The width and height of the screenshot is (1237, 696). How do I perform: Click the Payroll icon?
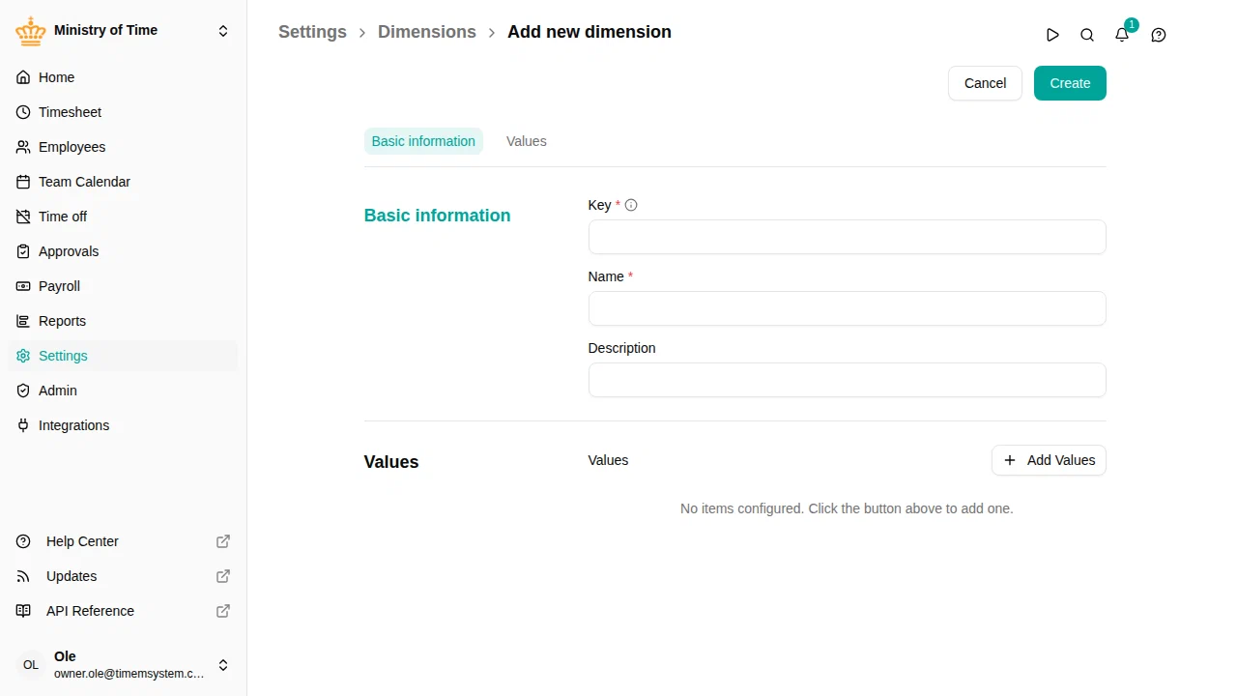click(23, 286)
